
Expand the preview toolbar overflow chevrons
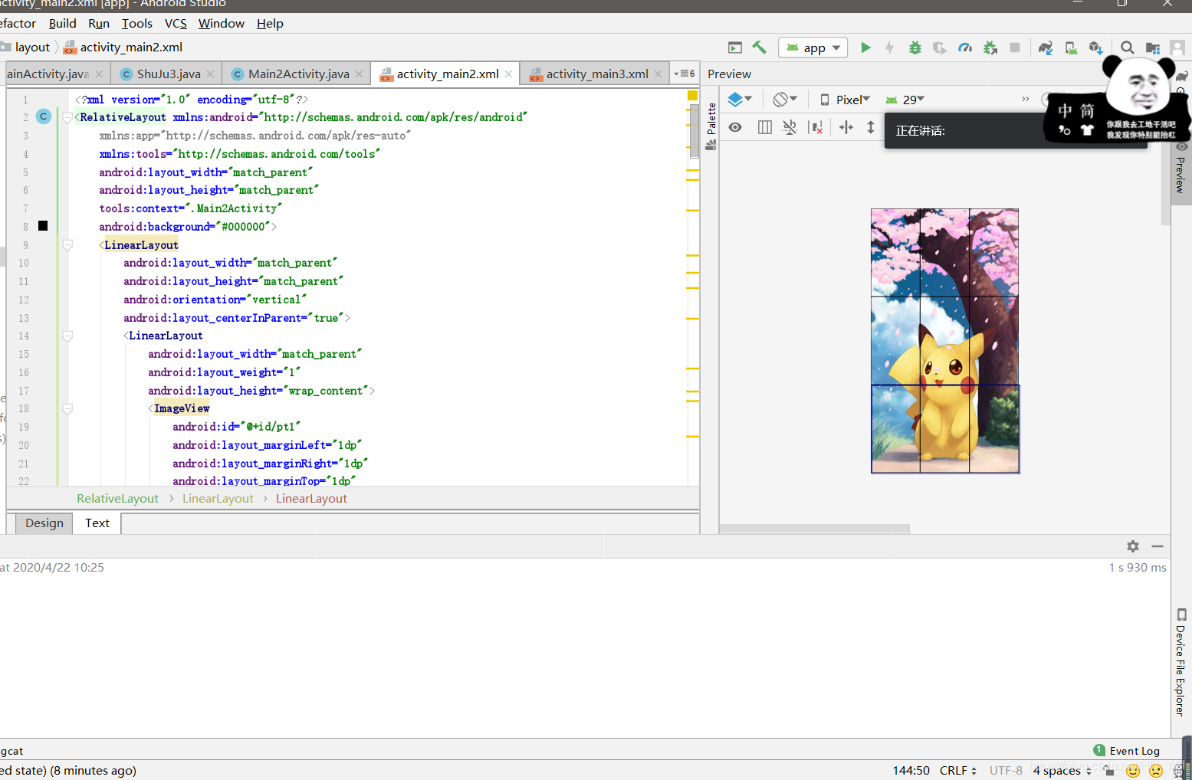coord(1026,100)
